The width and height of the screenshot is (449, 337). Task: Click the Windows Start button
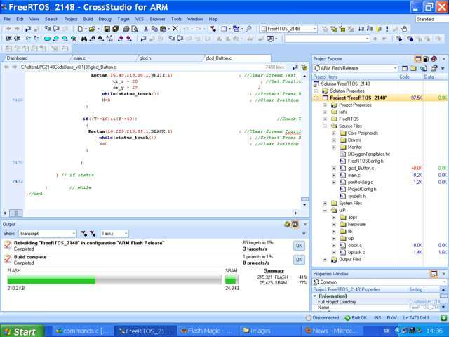[20, 331]
